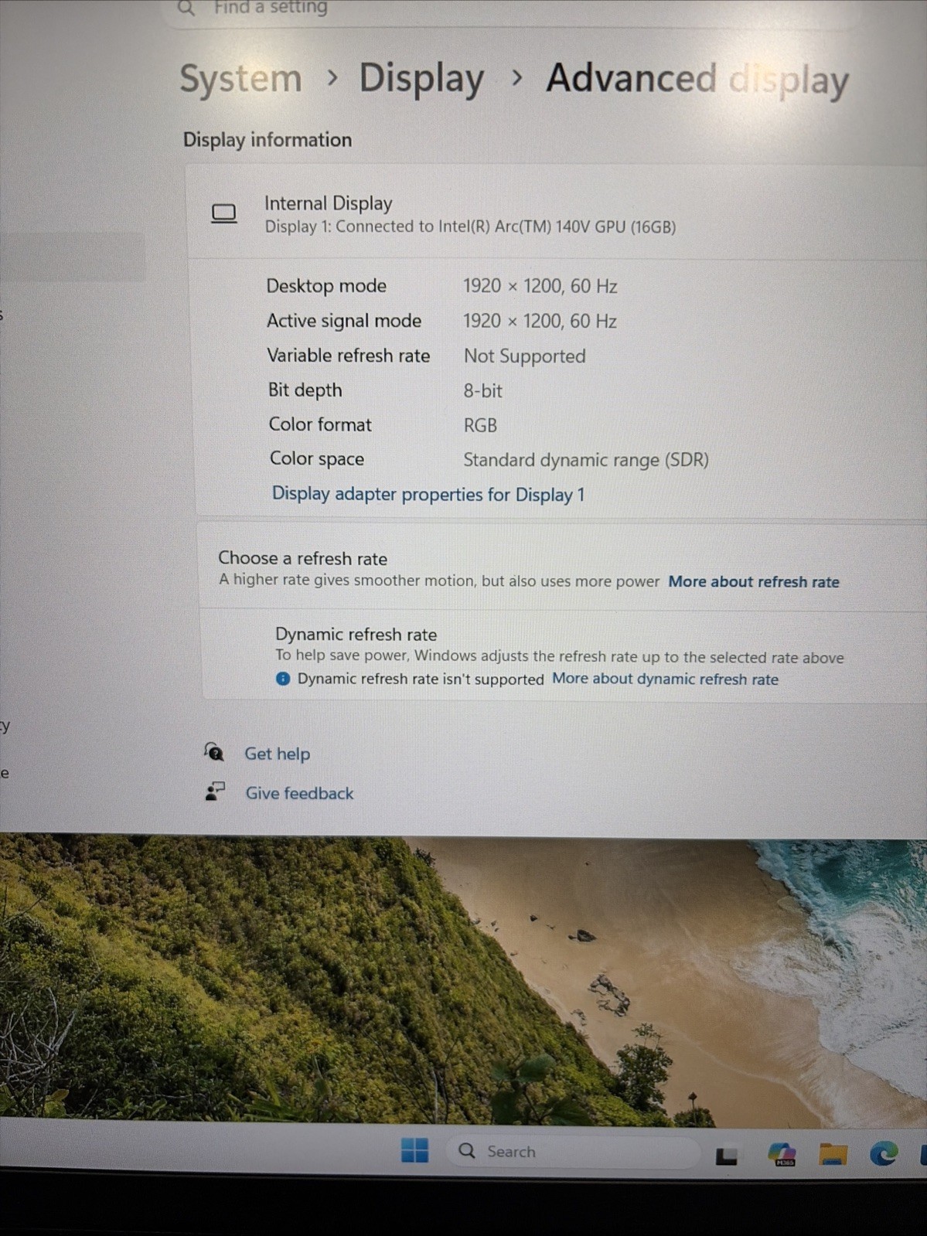The width and height of the screenshot is (927, 1236).
Task: Click the Active signal mode resolution value
Action: click(x=540, y=322)
